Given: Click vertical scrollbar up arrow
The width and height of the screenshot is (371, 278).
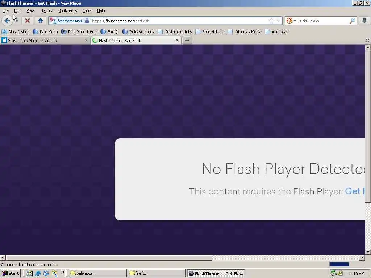Looking at the screenshot, I should coord(368,47).
